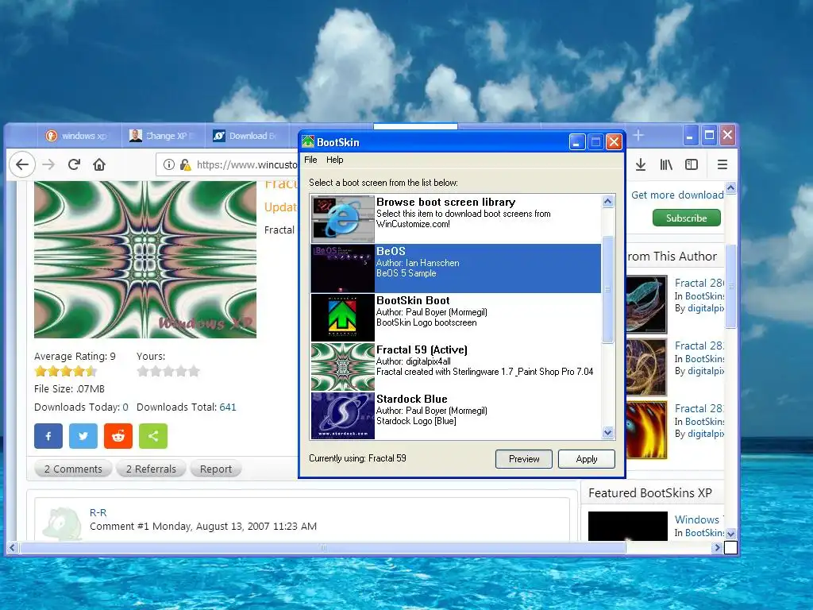Click the horizontal scroll right arrow
Screen dimensions: 813x610
tap(717, 548)
